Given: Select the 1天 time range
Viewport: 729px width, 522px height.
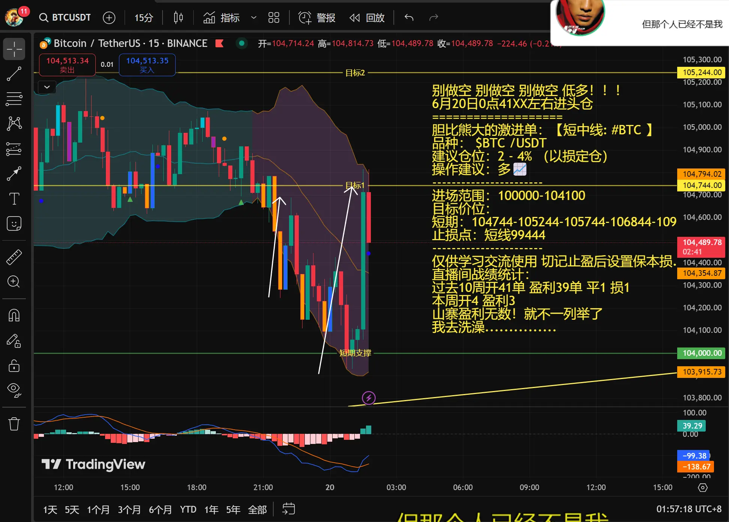Looking at the screenshot, I should click(x=50, y=510).
